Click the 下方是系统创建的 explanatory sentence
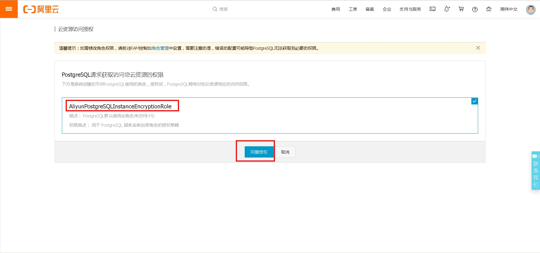The height and width of the screenshot is (253, 540). coord(156,84)
